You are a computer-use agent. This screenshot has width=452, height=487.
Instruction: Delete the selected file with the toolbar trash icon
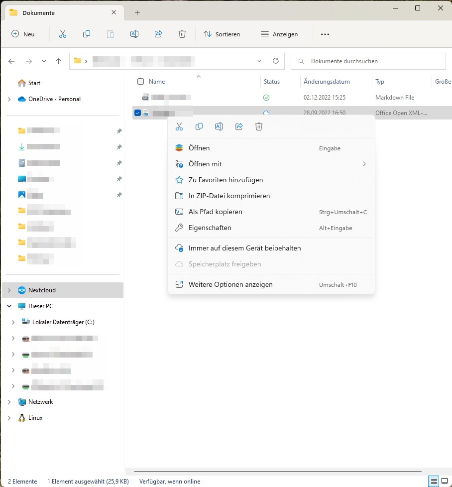[182, 34]
